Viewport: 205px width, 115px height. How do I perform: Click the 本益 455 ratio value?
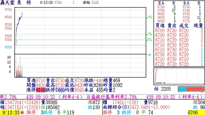click(93, 90)
